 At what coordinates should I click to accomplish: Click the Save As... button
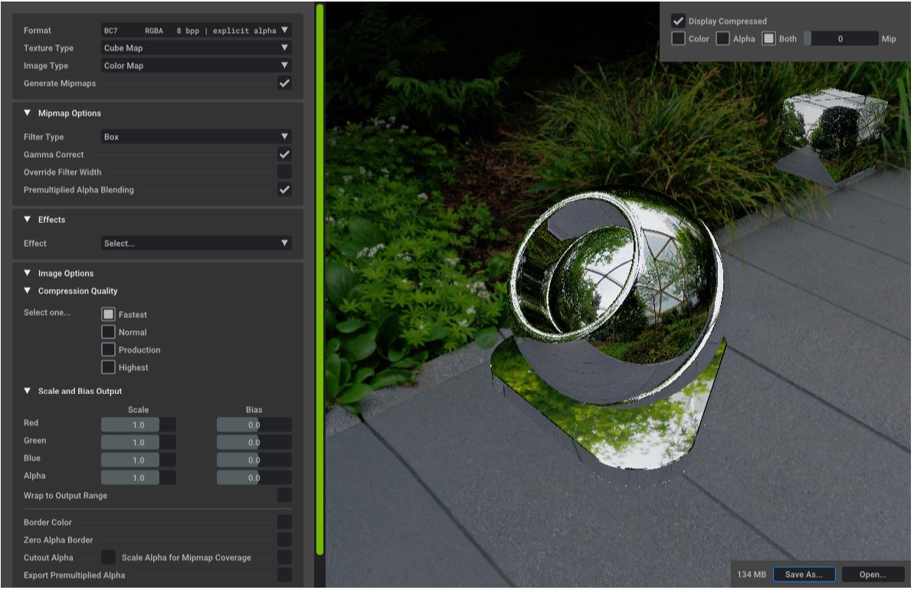(x=804, y=574)
